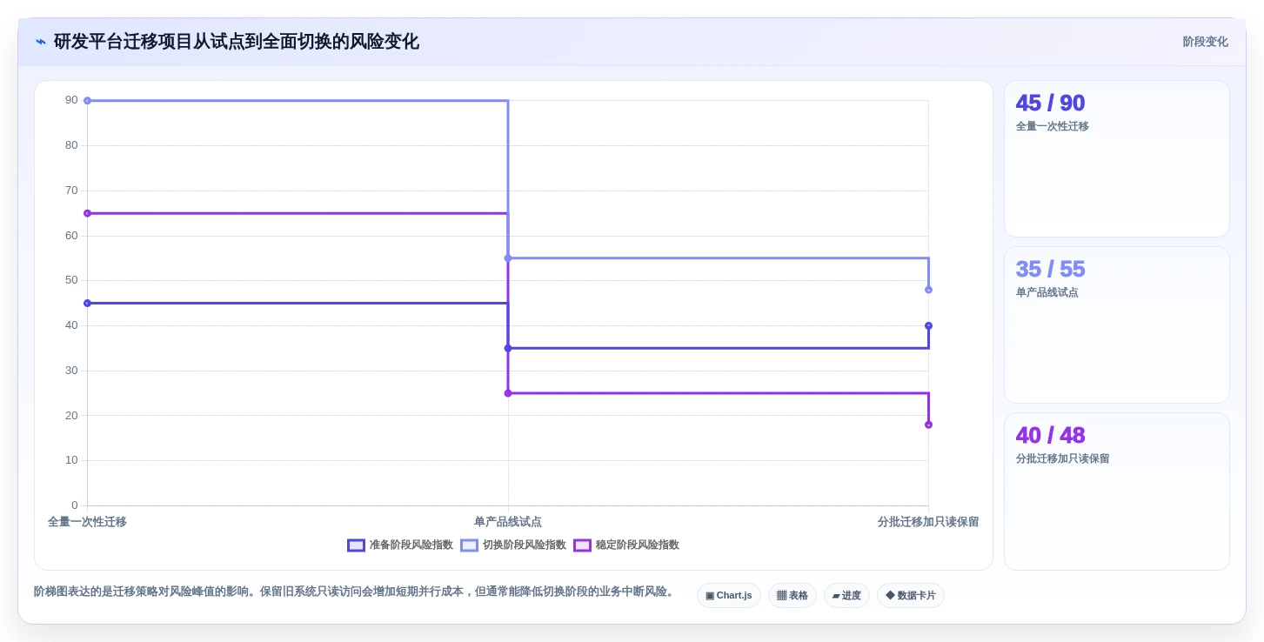Click the 18 end point of 稳定阶段 series
The image size is (1264, 642).
pos(928,425)
